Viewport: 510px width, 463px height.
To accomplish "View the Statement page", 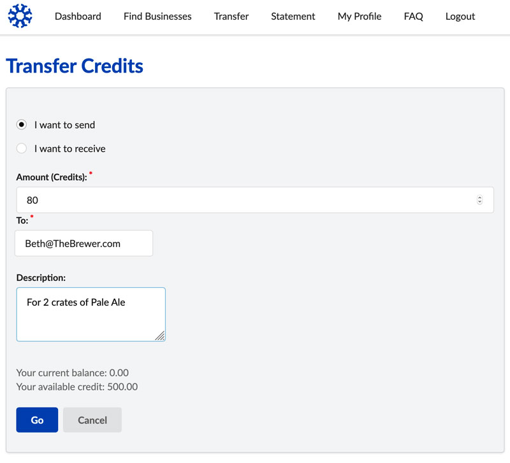I will pos(293,17).
